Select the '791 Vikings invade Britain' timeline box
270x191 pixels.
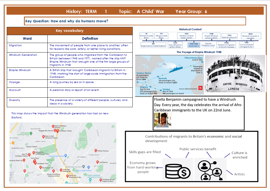(161, 36)
